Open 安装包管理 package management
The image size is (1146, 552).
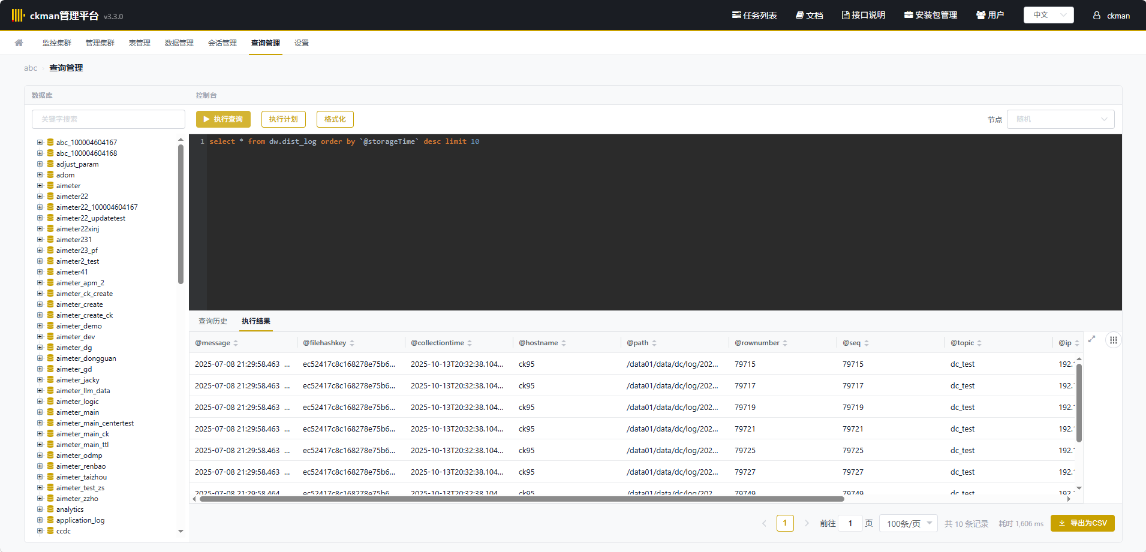point(931,15)
